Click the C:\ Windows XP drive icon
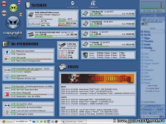This screenshot has height=124, width=166. pos(86,14)
